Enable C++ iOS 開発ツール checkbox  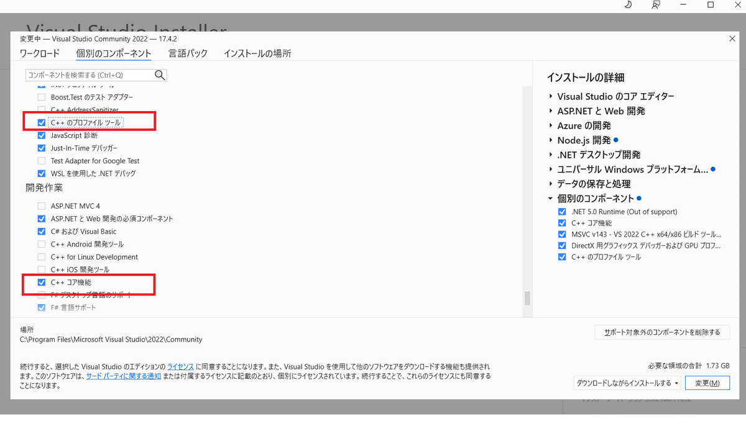42,270
